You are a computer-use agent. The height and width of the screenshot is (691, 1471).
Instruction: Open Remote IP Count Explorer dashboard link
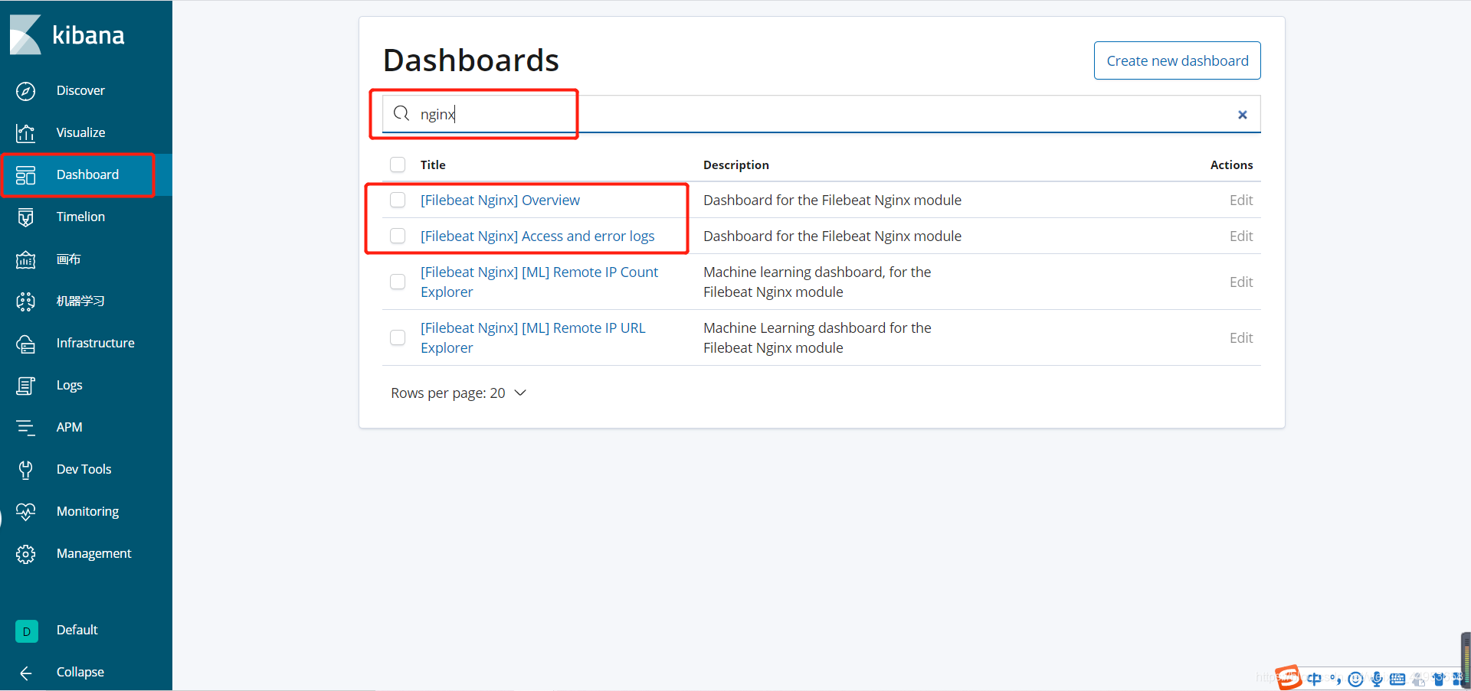[x=539, y=282]
